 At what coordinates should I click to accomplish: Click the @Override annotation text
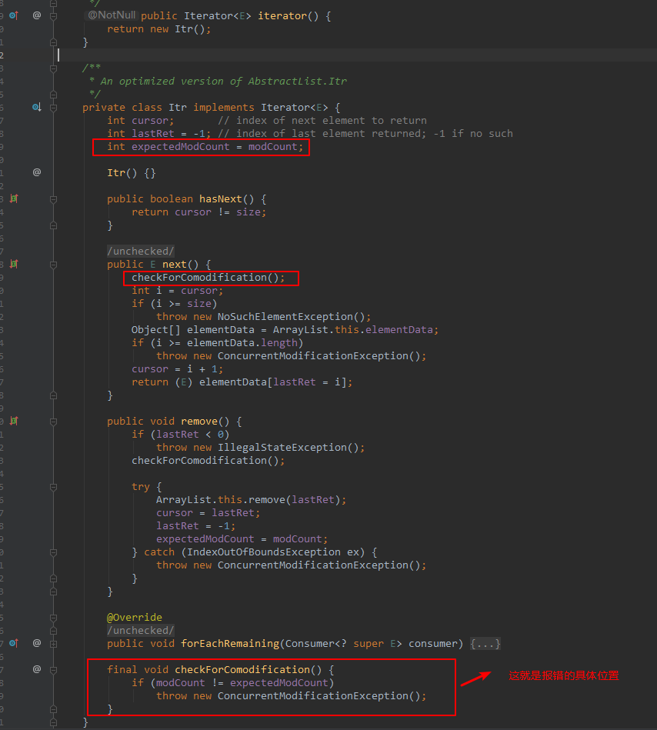[135, 617]
